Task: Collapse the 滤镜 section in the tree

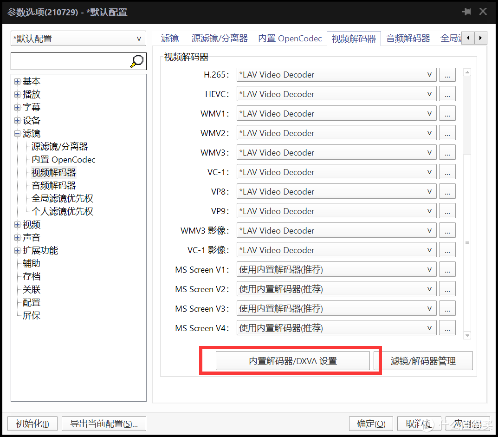Action: tap(17, 133)
